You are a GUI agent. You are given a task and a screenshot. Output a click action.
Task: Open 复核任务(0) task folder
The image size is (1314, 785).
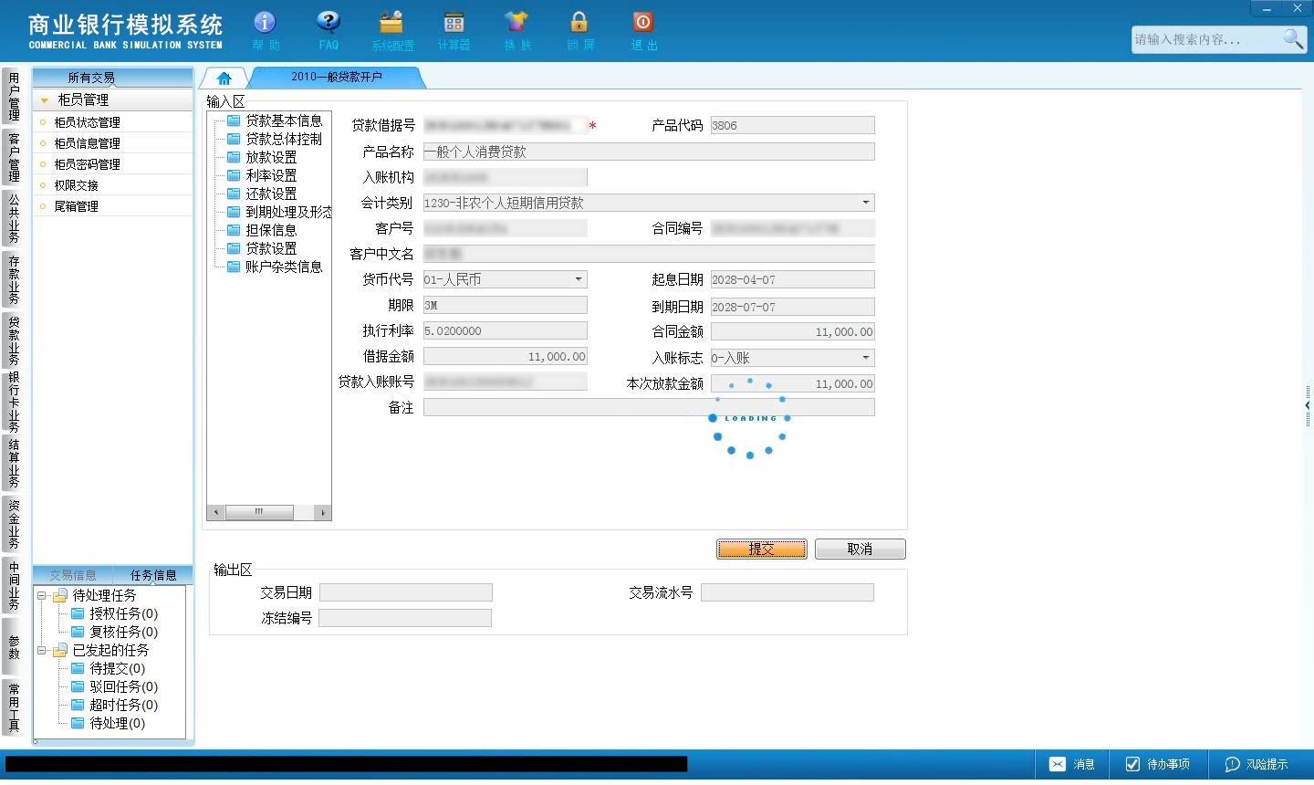[x=115, y=632]
